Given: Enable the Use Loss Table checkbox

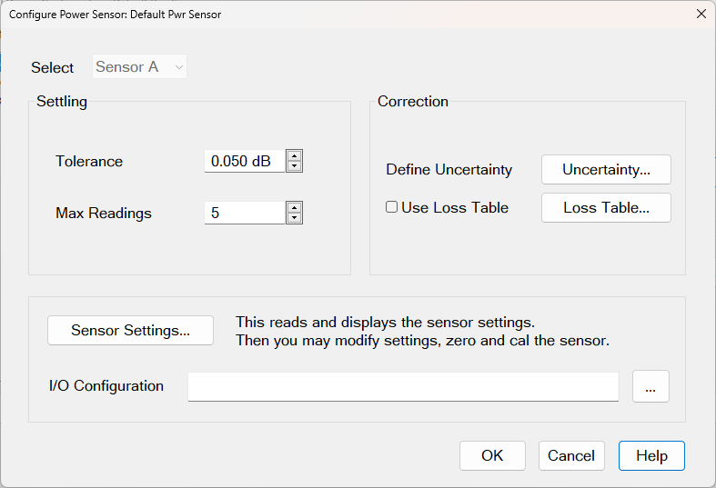Looking at the screenshot, I should pos(392,207).
